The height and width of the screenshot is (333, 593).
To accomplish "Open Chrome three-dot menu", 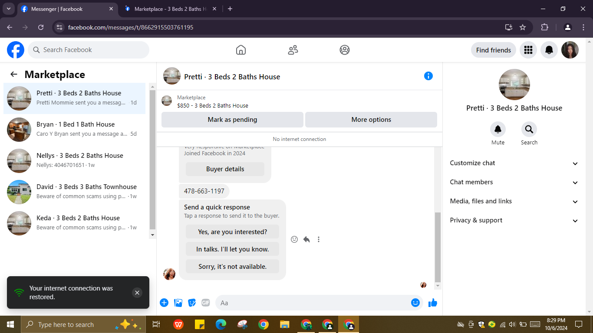I will pyautogui.click(x=583, y=27).
